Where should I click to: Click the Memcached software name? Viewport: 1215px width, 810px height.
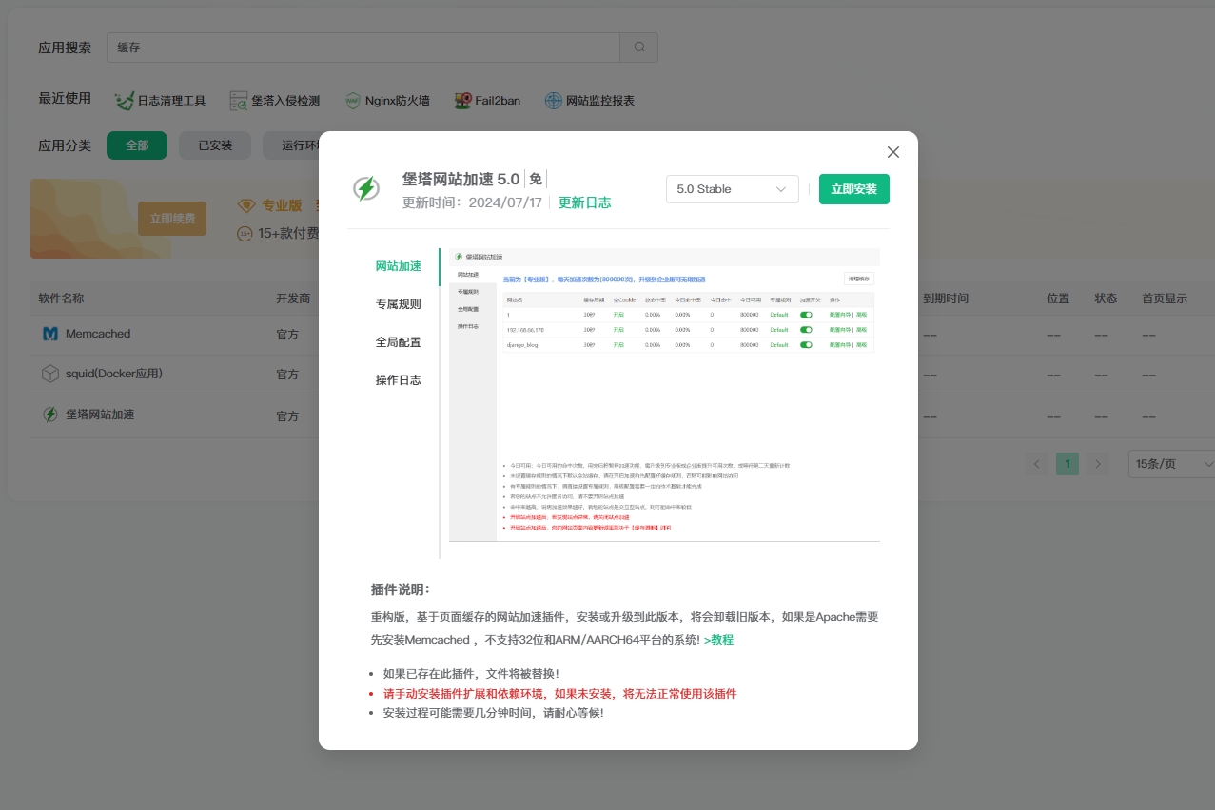[98, 334]
